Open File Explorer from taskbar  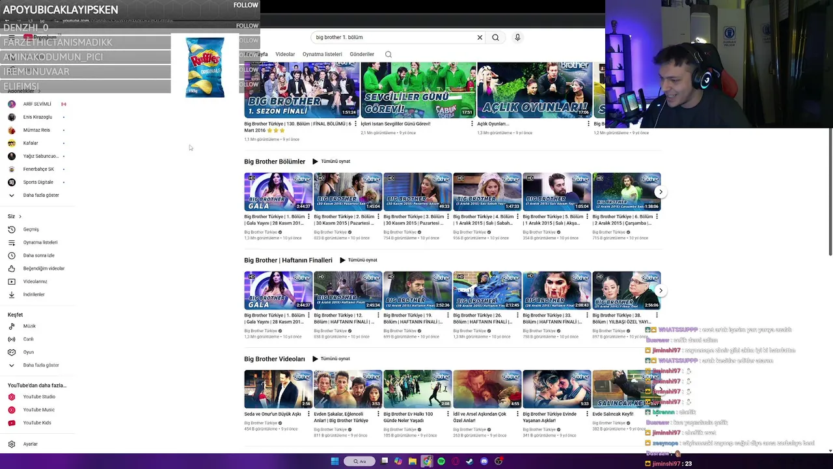[413, 461]
